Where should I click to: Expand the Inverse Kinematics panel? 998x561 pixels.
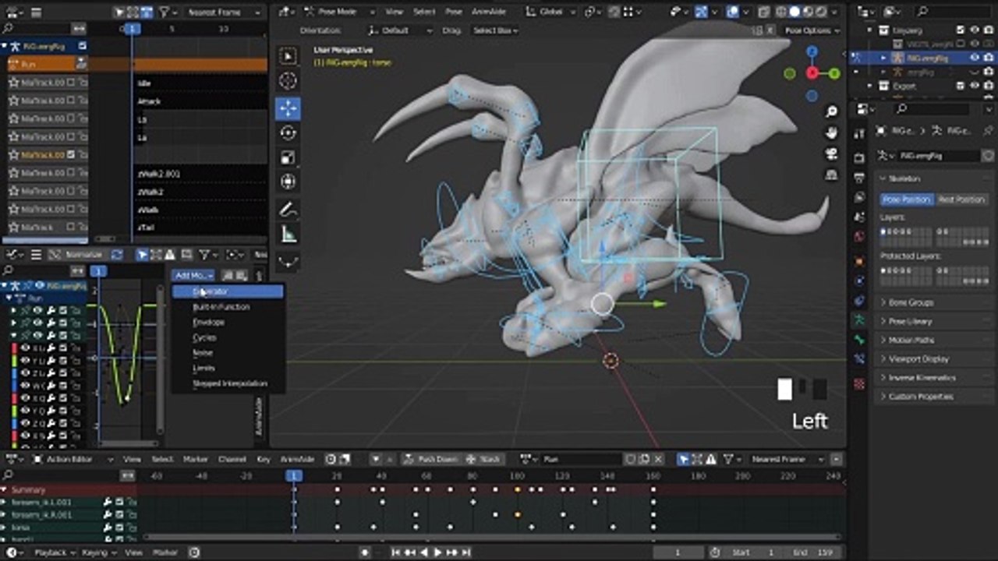pyautogui.click(x=933, y=378)
